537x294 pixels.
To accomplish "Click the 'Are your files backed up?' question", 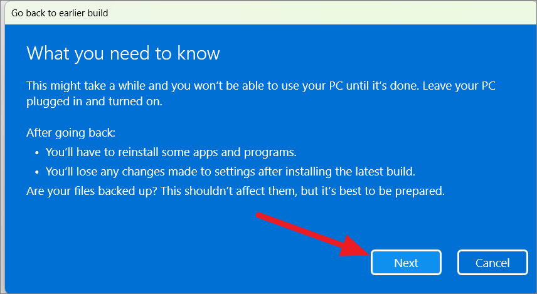I will point(92,191).
